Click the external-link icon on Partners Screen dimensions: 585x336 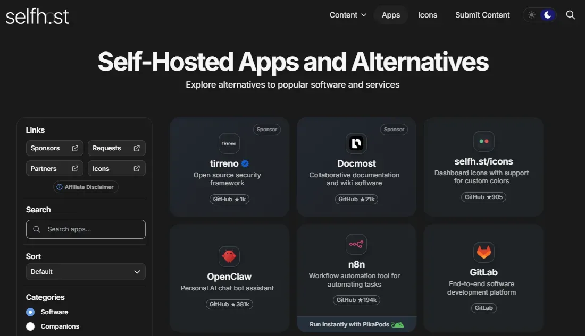[75, 168]
